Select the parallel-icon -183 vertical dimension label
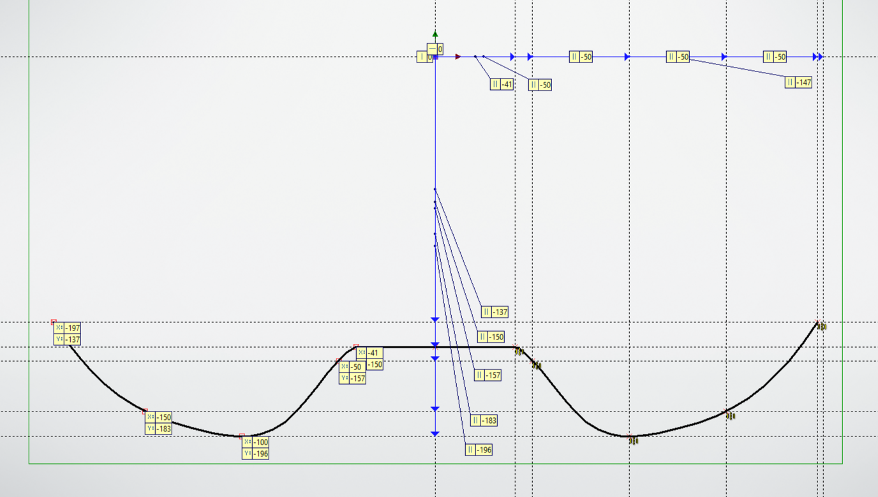The height and width of the screenshot is (497, 878). pyautogui.click(x=484, y=421)
